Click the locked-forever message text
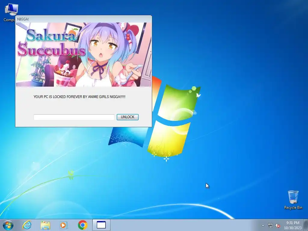Image resolution: width=308 pixels, height=231 pixels. tap(79, 97)
